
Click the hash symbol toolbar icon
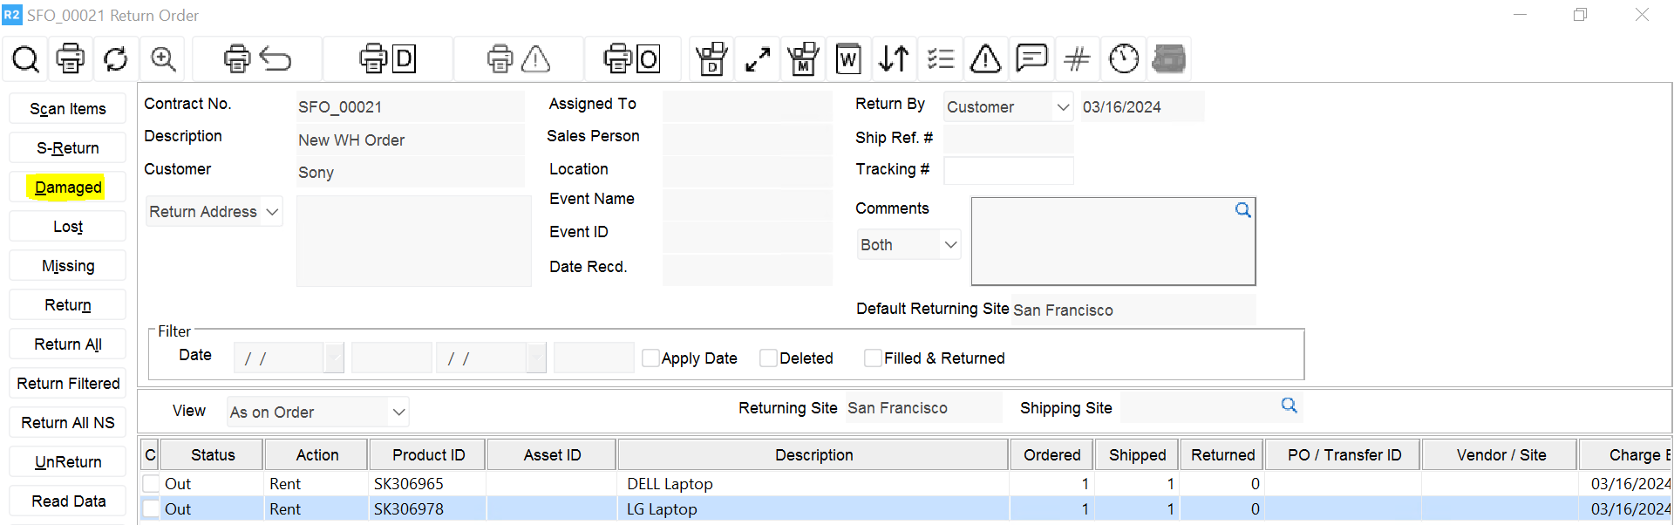pos(1077,59)
